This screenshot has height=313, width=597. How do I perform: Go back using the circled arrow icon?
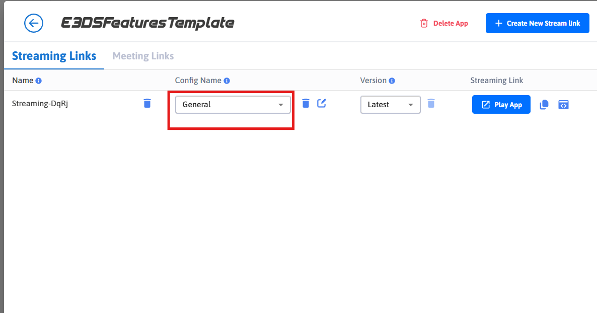point(34,23)
